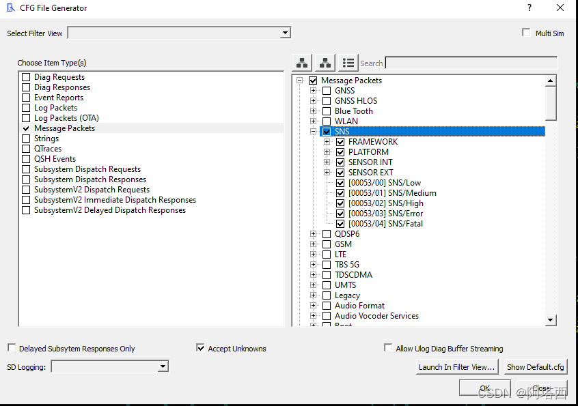Click the CFG File Generator title icon
The height and width of the screenshot is (406, 578).
[11, 8]
